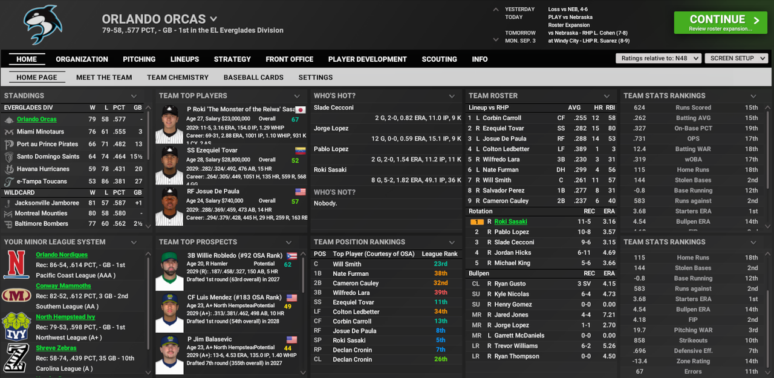Expand Team Top Players panel chevron
The image size is (774, 378).
pyautogui.click(x=297, y=96)
